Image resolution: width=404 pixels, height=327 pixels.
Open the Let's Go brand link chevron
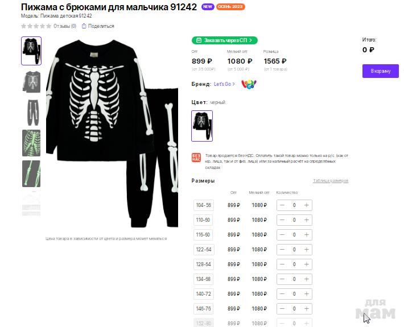[233, 84]
